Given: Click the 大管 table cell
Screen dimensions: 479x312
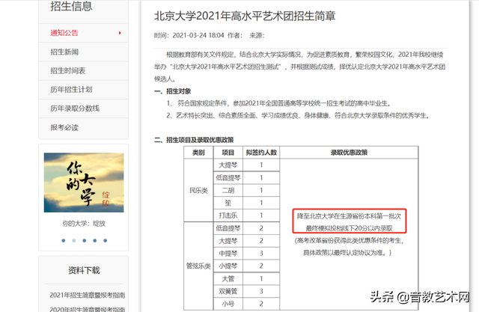Looking at the screenshot, I should 228,279.
